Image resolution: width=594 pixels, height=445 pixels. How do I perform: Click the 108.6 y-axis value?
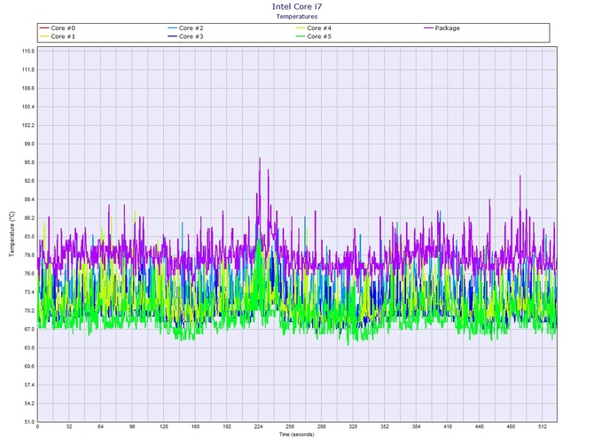coord(28,89)
